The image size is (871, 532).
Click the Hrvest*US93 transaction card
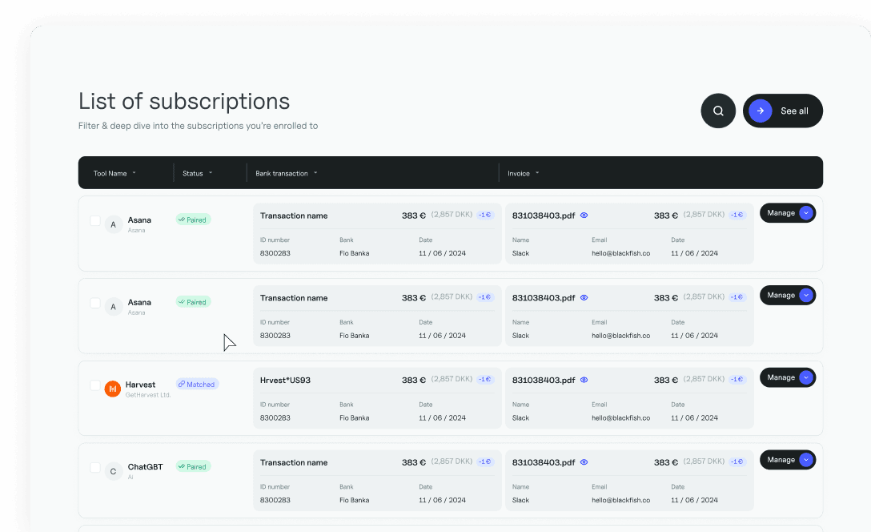click(377, 398)
